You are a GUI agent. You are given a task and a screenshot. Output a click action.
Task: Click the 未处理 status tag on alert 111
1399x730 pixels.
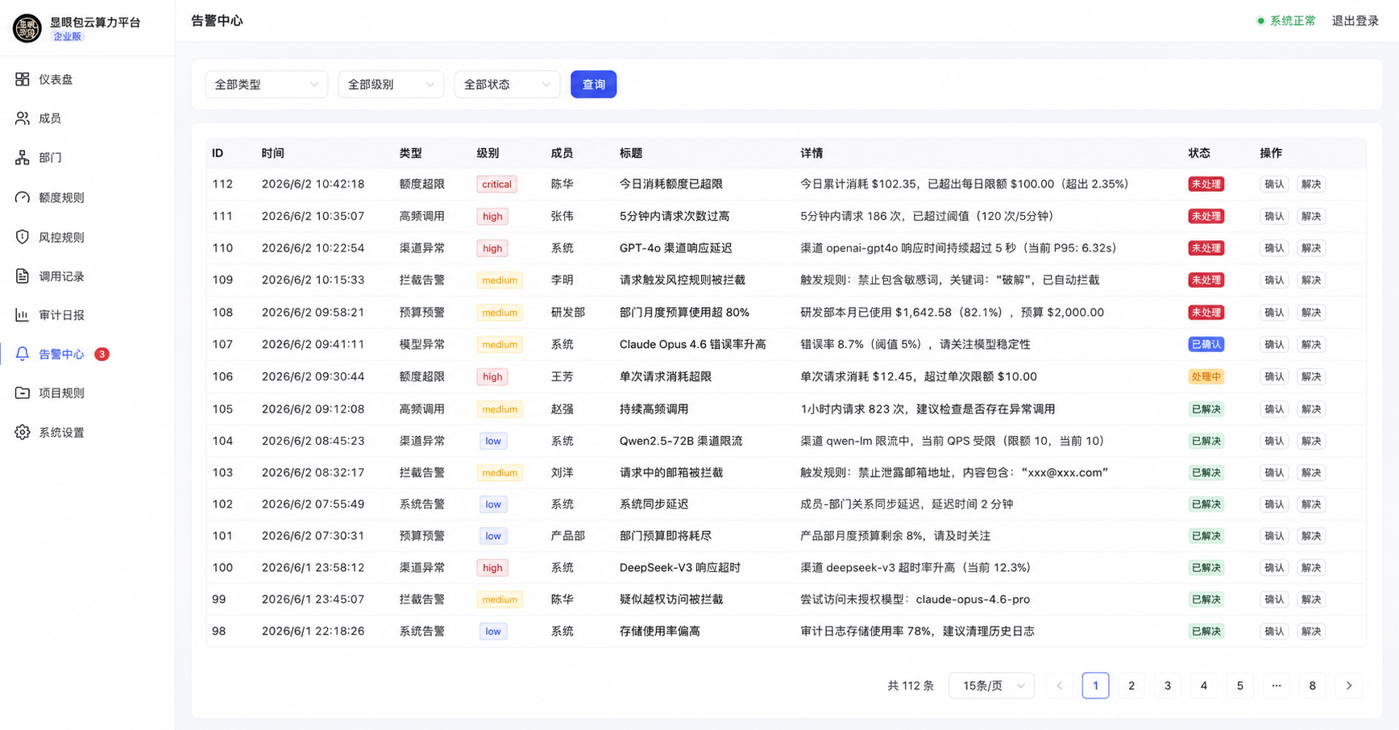coord(1206,217)
